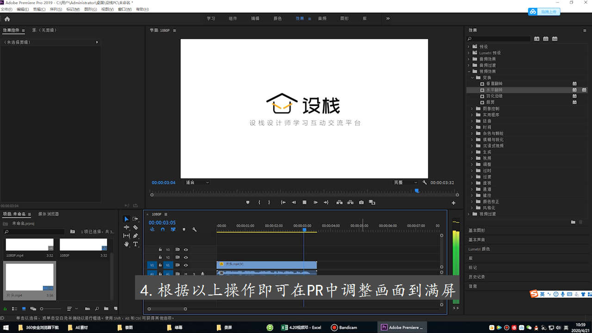
Task: Toggle linked selection in timeline
Action: [x=173, y=229]
